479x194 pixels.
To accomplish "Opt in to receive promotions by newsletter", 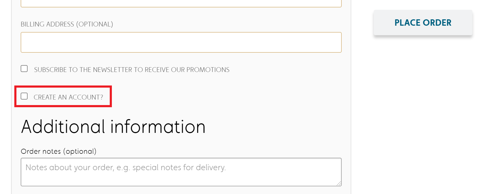I will coord(24,69).
